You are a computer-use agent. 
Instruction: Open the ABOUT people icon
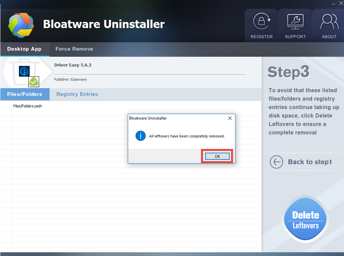click(x=329, y=22)
